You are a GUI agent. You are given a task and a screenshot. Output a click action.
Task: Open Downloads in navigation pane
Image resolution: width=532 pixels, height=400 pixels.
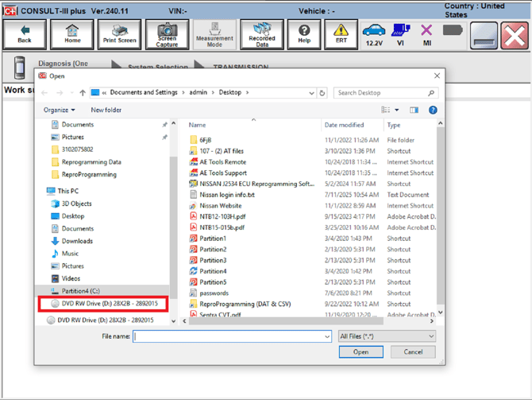pos(72,241)
